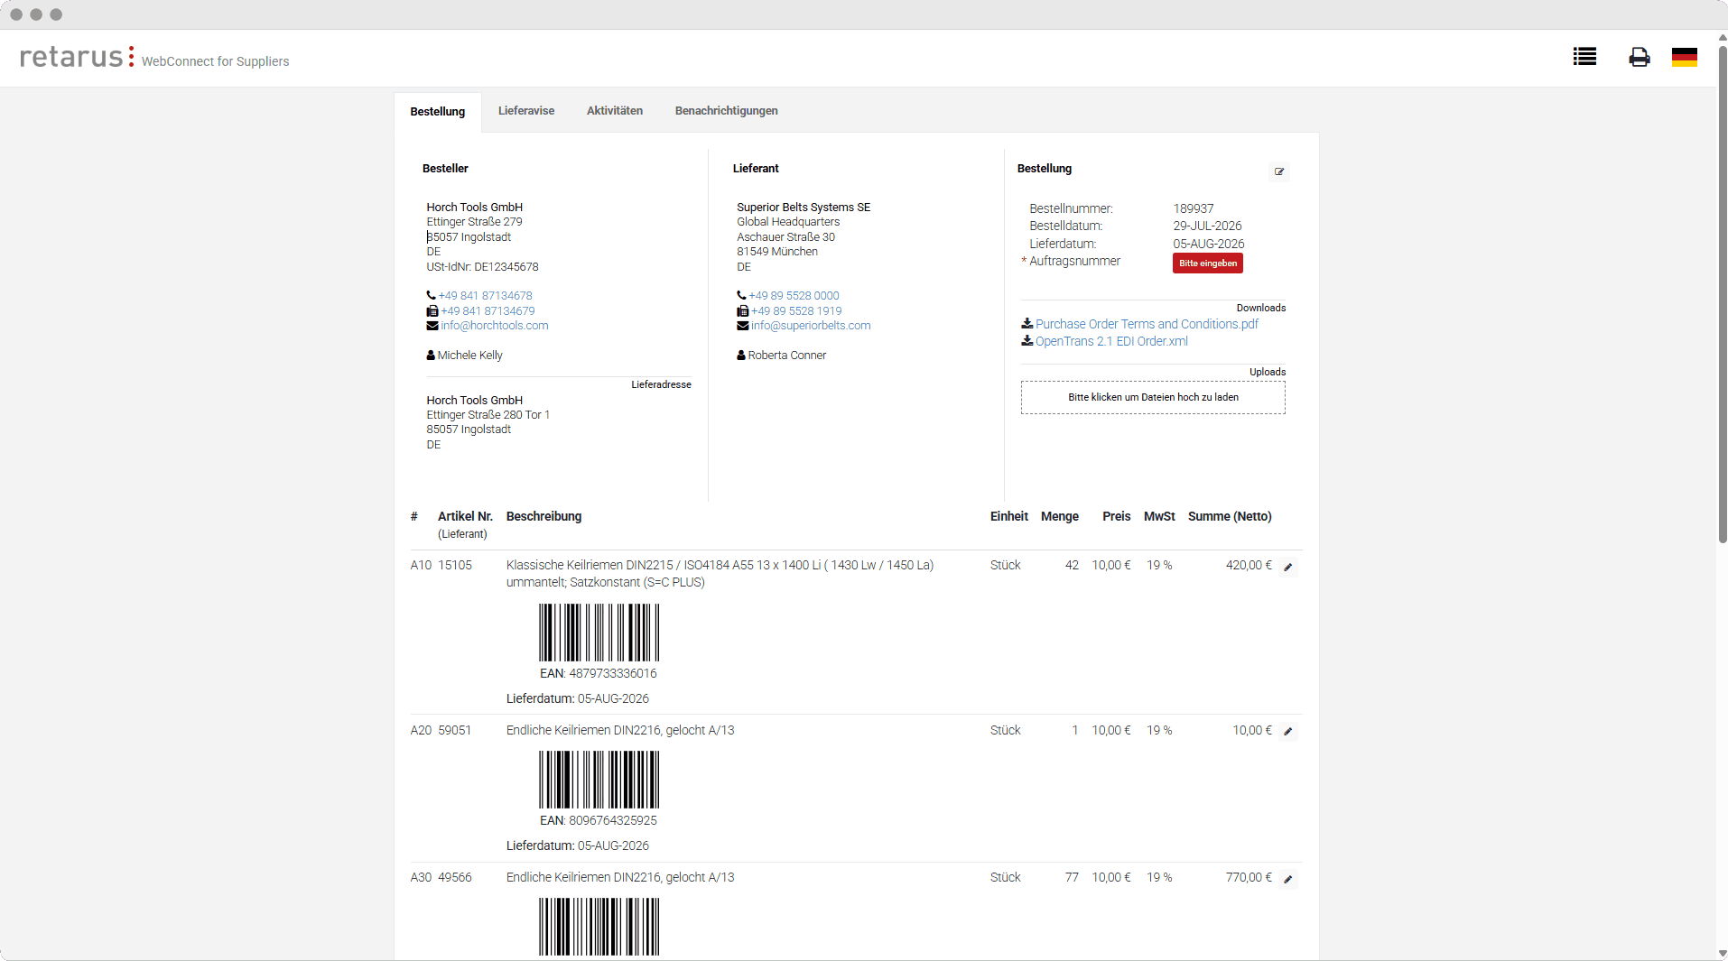Change language via the German flag icon
The height and width of the screenshot is (961, 1728).
point(1684,57)
